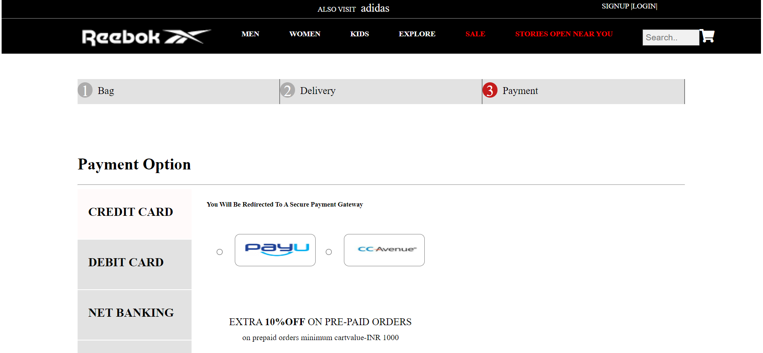
Task: Go to the Delivery step
Action: (x=381, y=91)
